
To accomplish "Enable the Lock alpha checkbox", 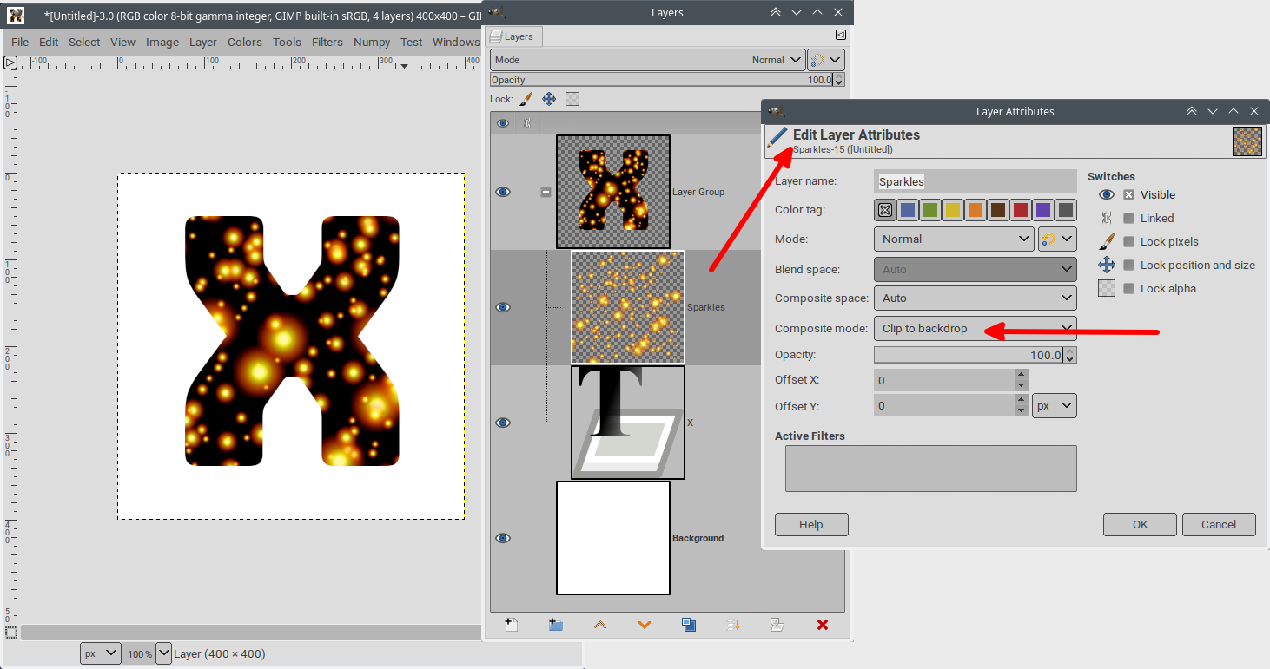I will [x=1128, y=289].
